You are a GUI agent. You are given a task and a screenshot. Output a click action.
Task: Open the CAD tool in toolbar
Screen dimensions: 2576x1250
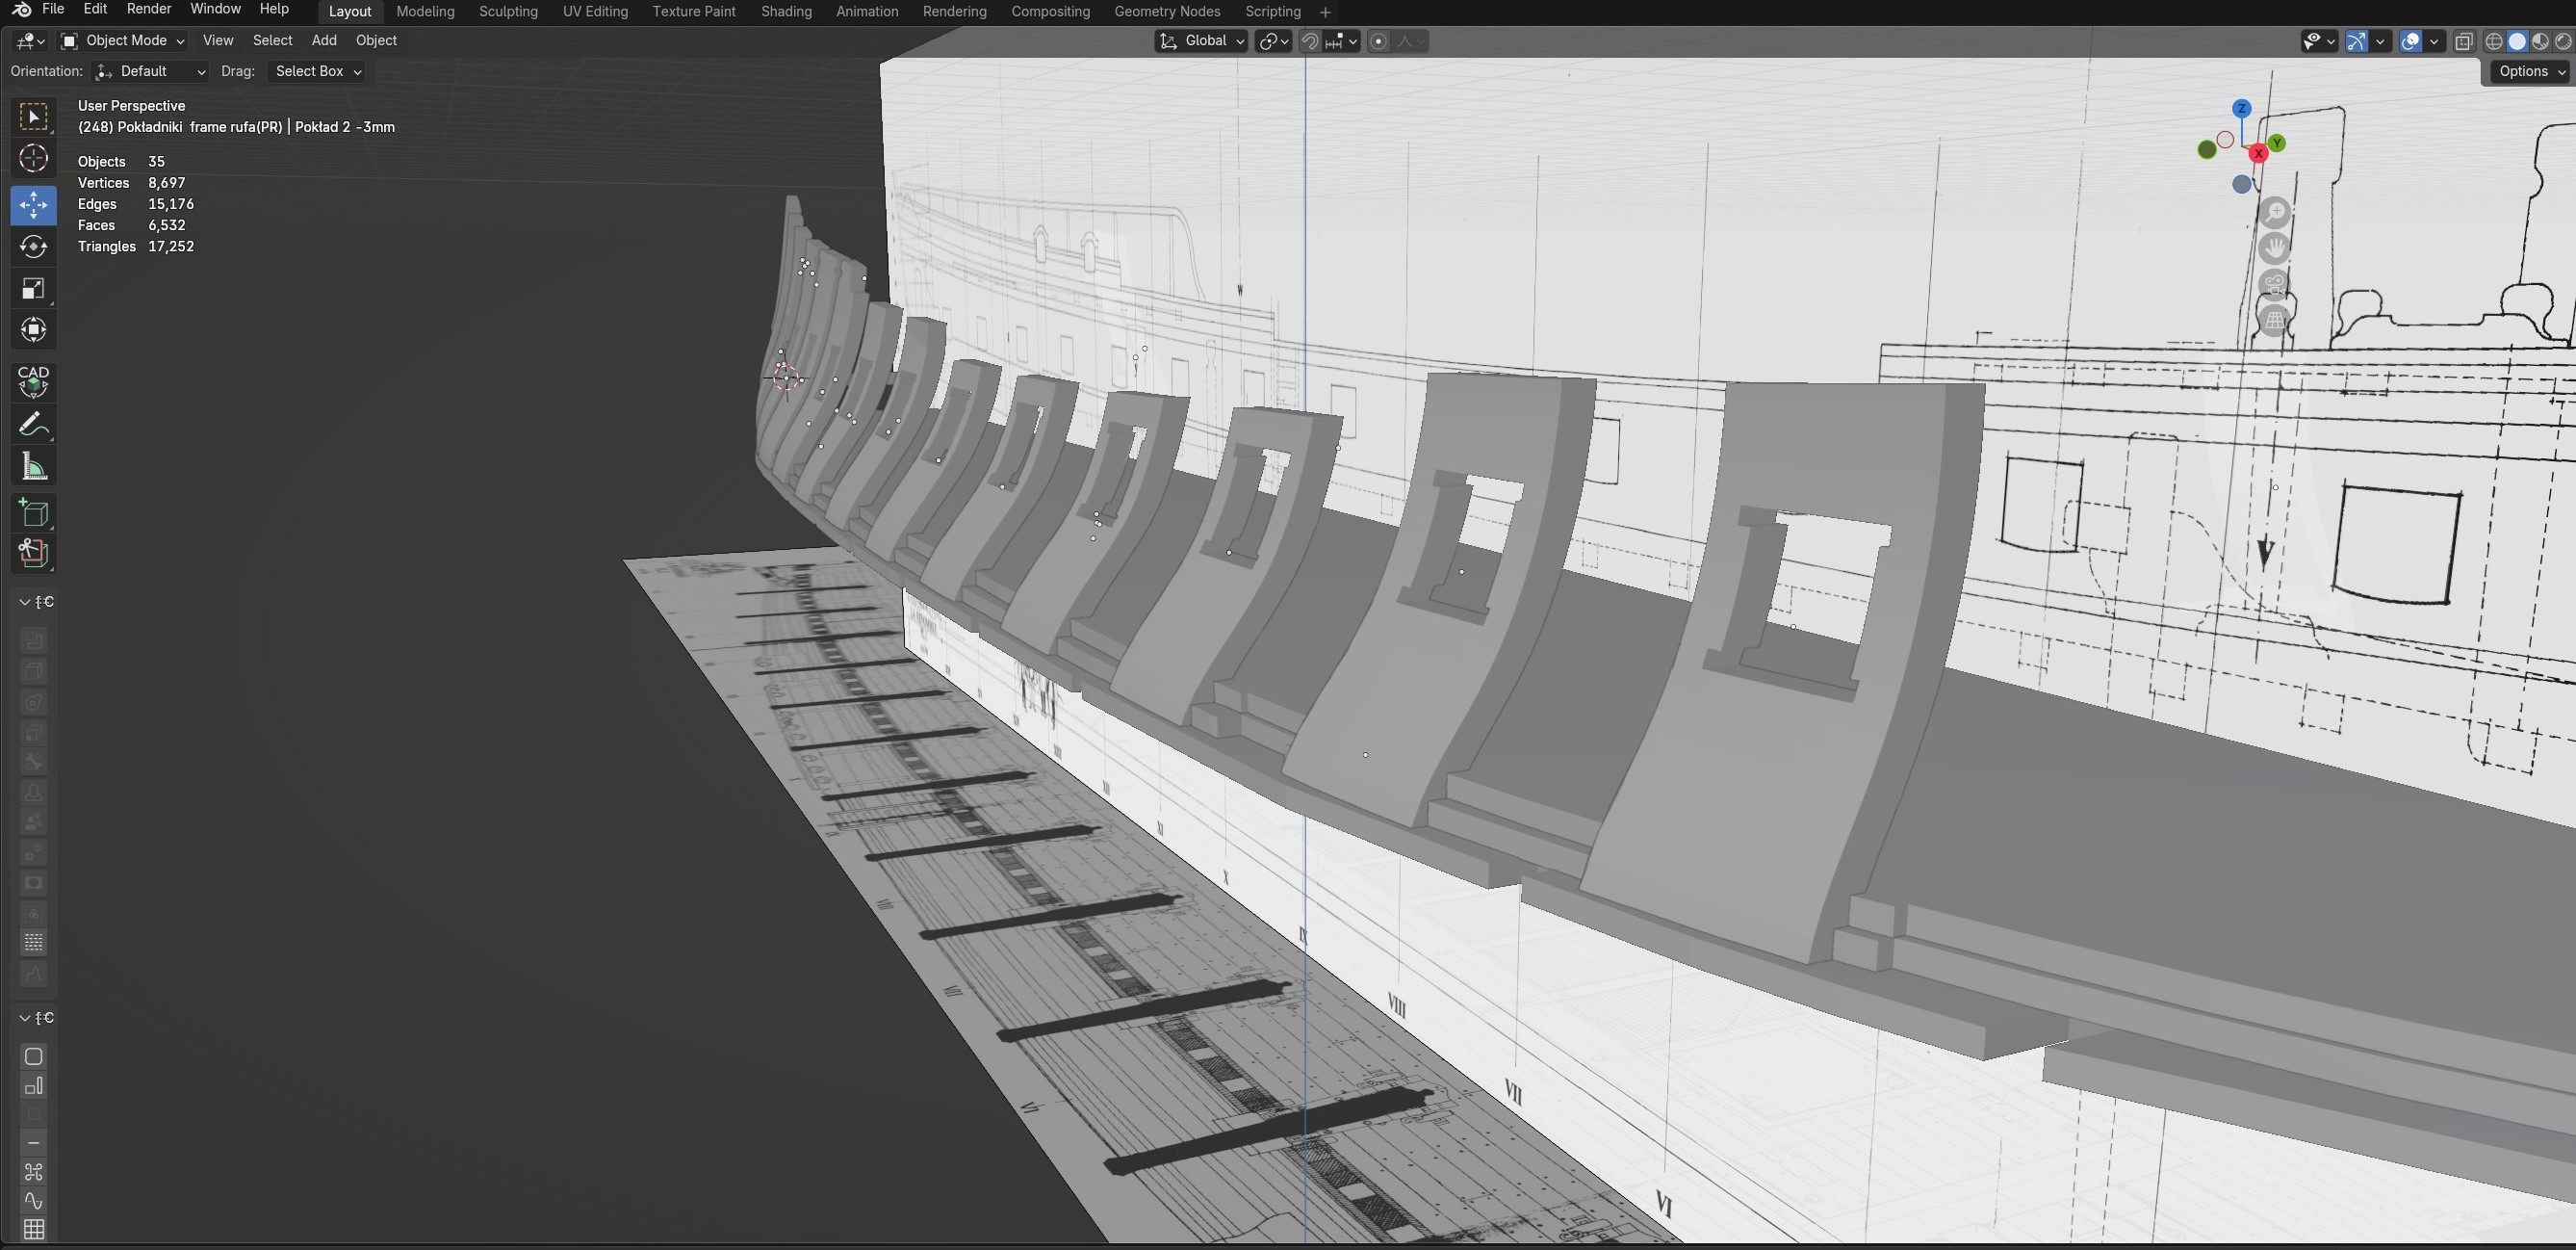[33, 381]
